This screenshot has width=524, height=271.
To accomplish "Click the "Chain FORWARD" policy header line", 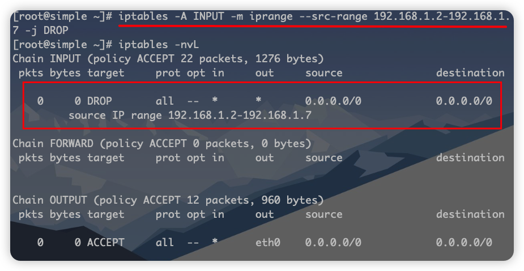I will pyautogui.click(x=161, y=144).
